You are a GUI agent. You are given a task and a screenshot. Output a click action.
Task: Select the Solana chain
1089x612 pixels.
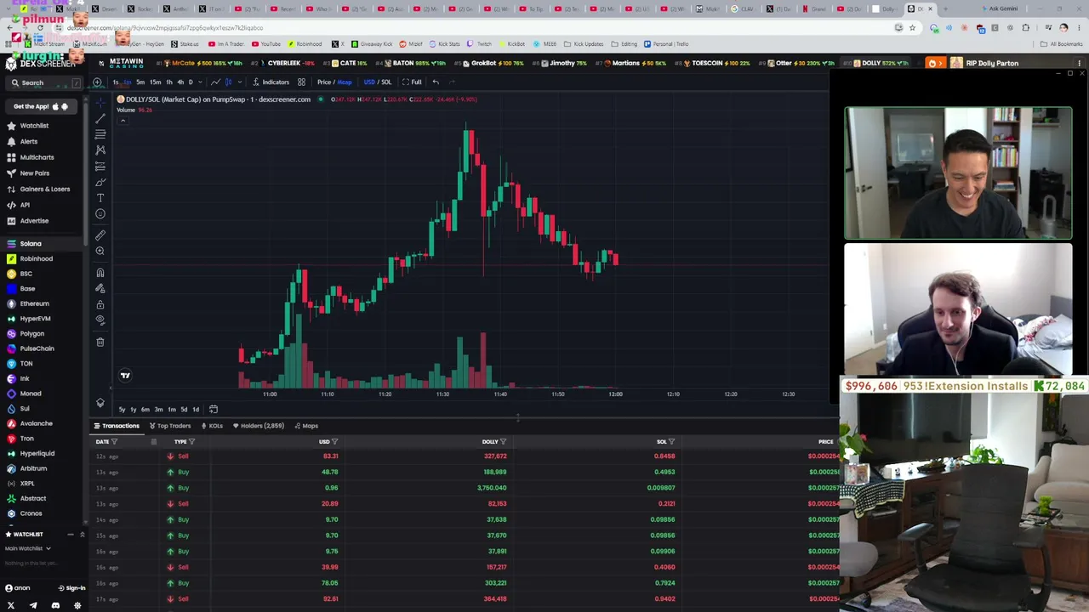click(x=31, y=244)
